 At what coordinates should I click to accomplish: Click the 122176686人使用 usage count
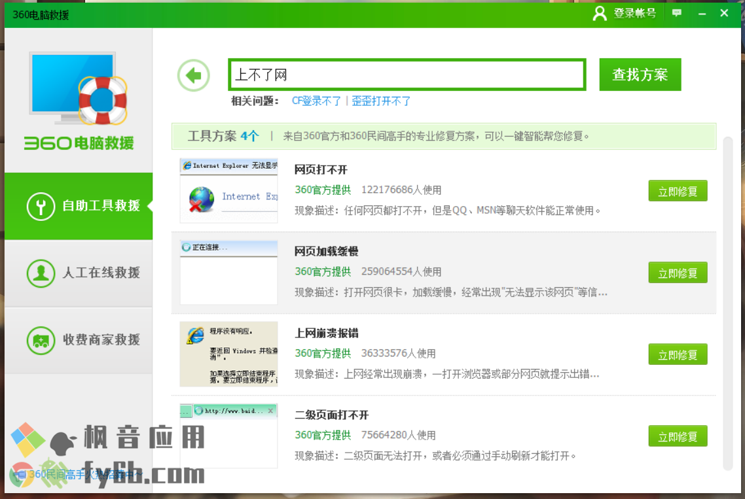[x=401, y=190]
